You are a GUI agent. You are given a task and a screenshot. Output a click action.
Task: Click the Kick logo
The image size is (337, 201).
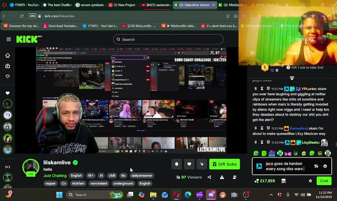pyautogui.click(x=29, y=39)
